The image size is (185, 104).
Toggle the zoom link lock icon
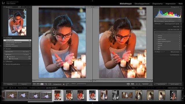pos(64,84)
